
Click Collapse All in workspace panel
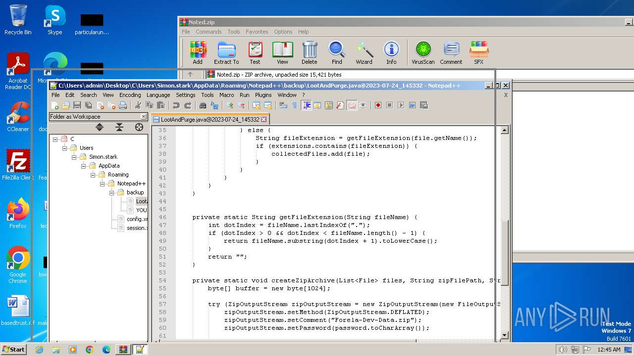pyautogui.click(x=119, y=127)
